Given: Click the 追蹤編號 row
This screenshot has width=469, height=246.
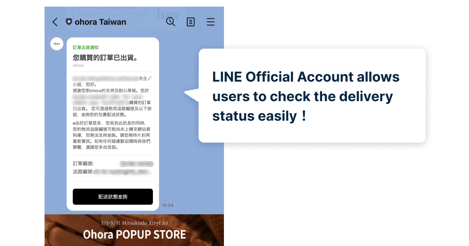Looking at the screenshot, I should click(x=113, y=171).
